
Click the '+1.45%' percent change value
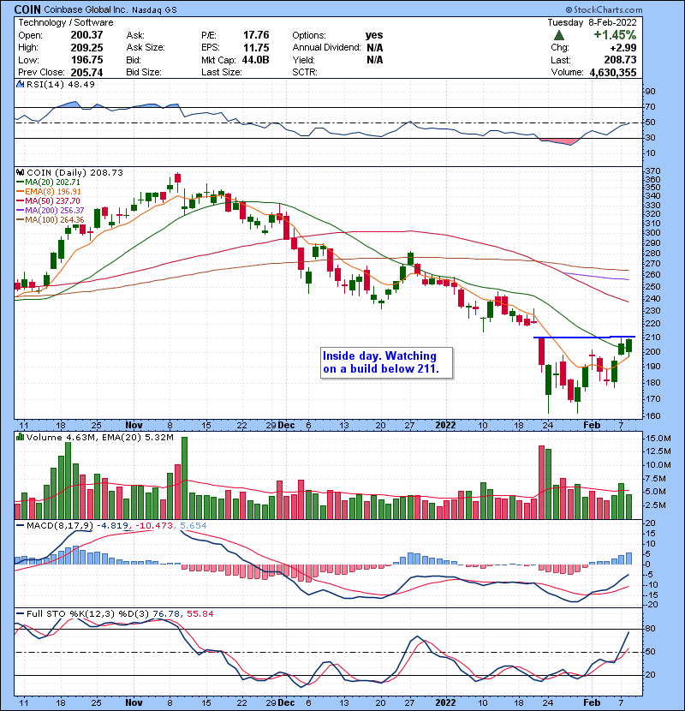[615, 35]
